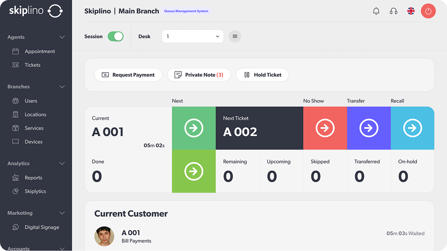Open the hamburger menu beside Desk dropdown
This screenshot has height=251, width=447.
coord(235,36)
